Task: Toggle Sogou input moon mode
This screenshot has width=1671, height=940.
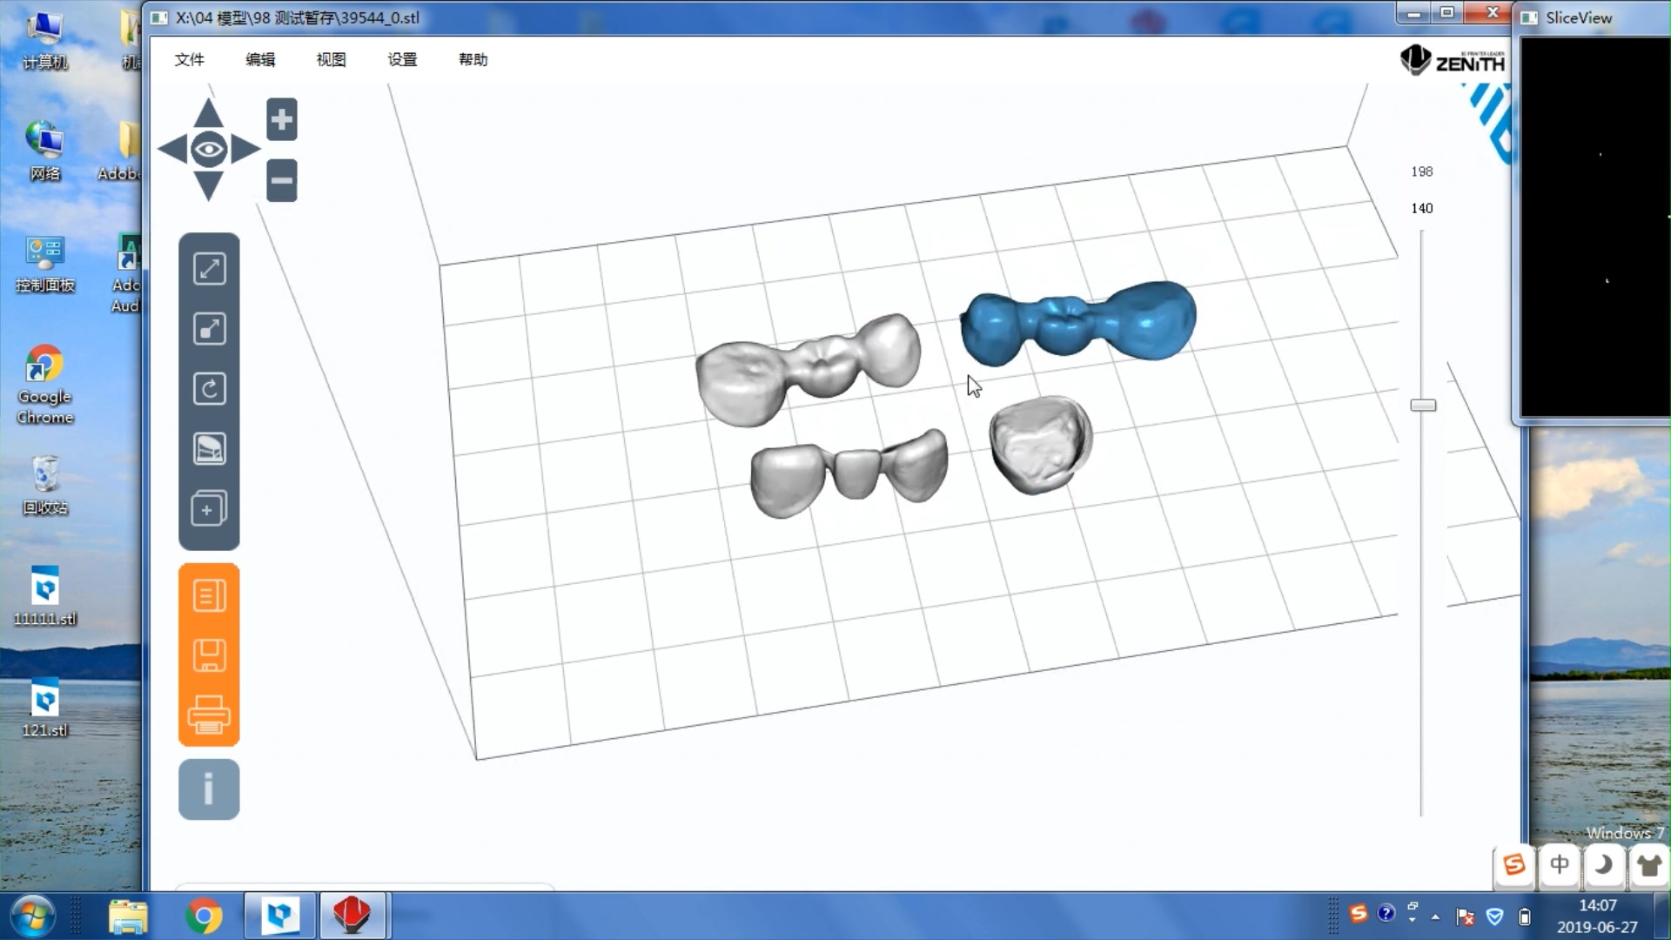Action: pyautogui.click(x=1606, y=866)
